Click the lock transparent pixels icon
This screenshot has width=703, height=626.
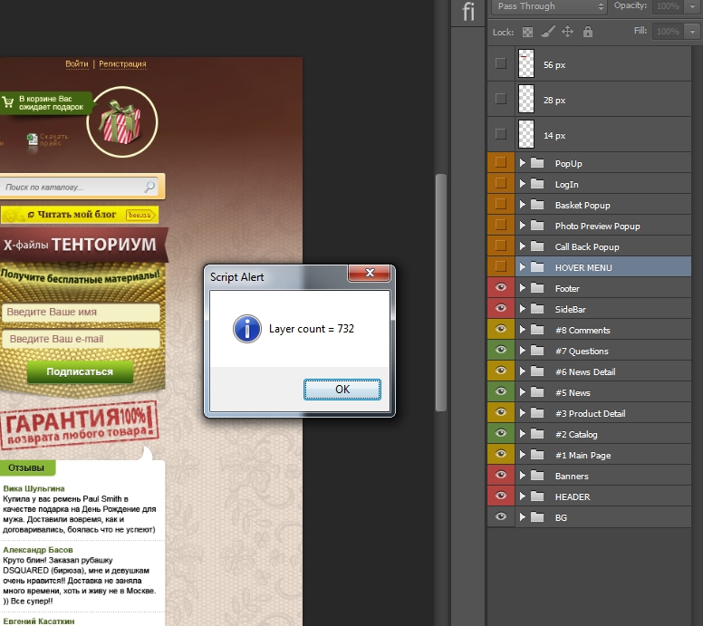(x=528, y=32)
